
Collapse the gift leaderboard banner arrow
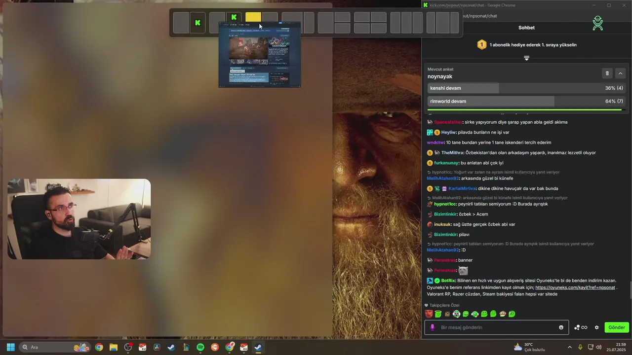pos(526,58)
